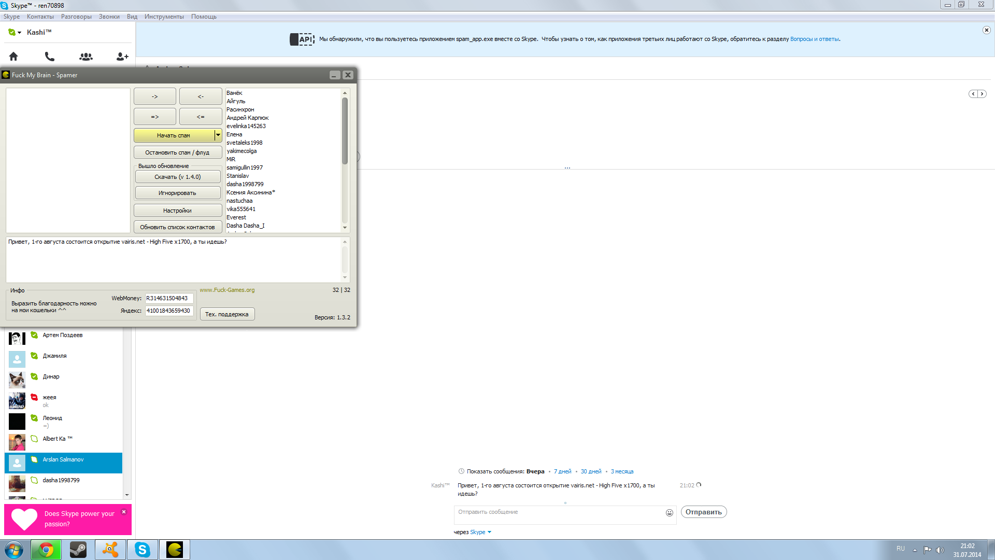The image size is (995, 560).
Task: Click the single right arrow -> button
Action: click(x=155, y=96)
